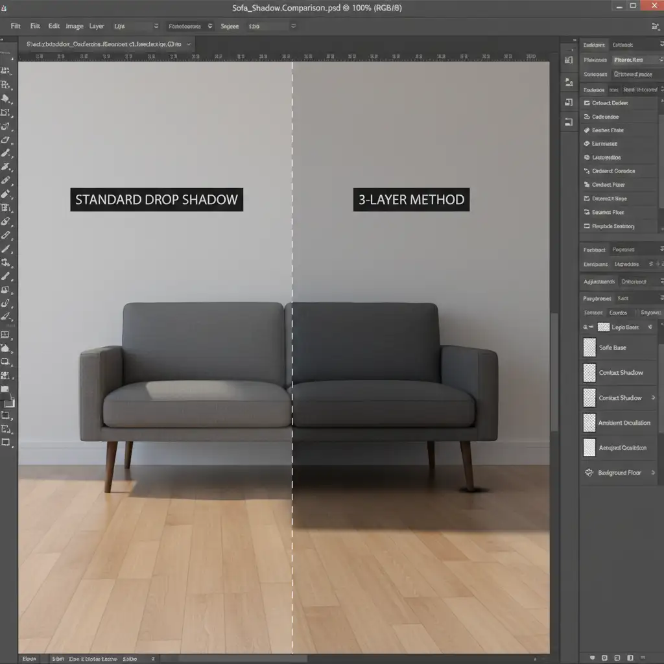Image resolution: width=664 pixels, height=664 pixels.
Task: Click the search icon in layers filter row
Action: 585,327
